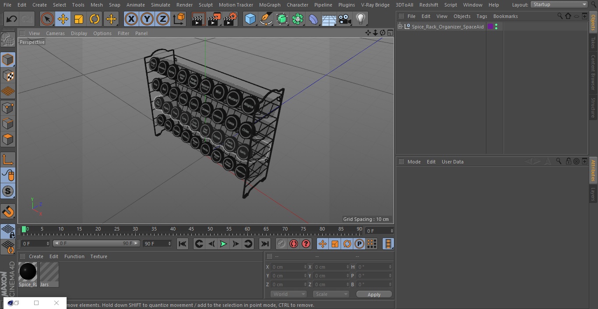Toggle viewport maximize icon

(x=390, y=33)
